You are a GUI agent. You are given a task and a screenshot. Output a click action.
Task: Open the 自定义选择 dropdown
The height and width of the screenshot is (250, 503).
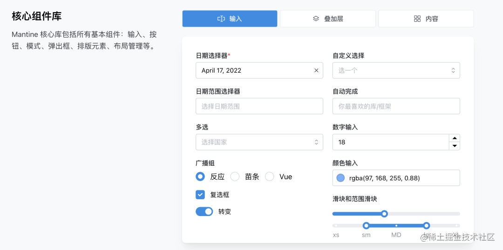point(396,70)
